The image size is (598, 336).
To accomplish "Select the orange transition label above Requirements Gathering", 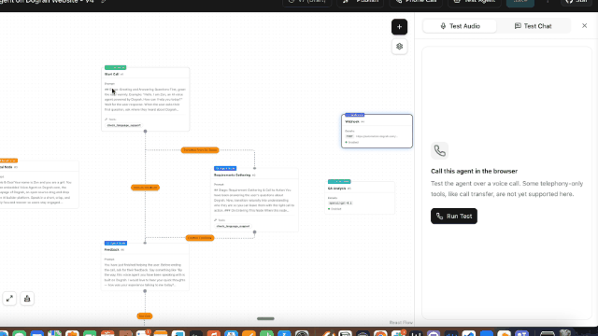I will pyautogui.click(x=200, y=150).
